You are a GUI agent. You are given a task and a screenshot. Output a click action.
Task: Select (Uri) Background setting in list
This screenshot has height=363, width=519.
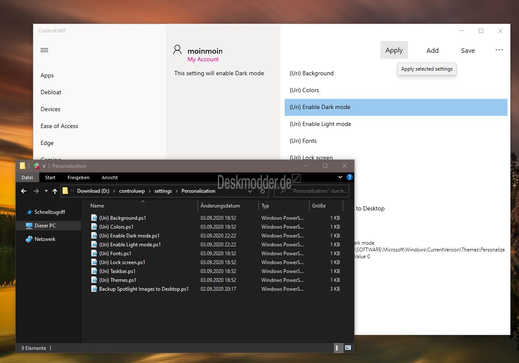[x=396, y=73]
